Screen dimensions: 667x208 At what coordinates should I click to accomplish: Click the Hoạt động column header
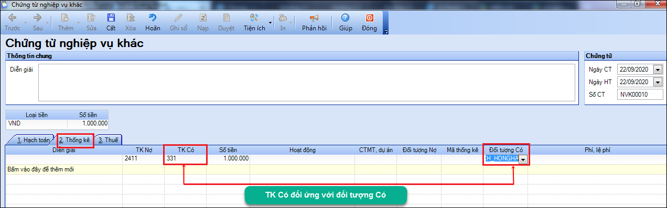(302, 150)
